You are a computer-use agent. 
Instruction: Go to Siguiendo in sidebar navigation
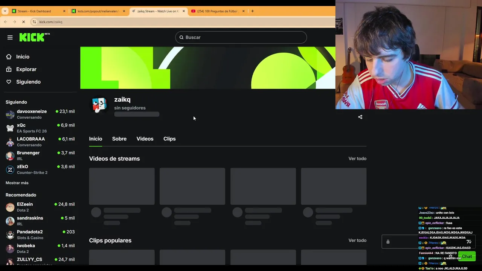[x=28, y=82]
